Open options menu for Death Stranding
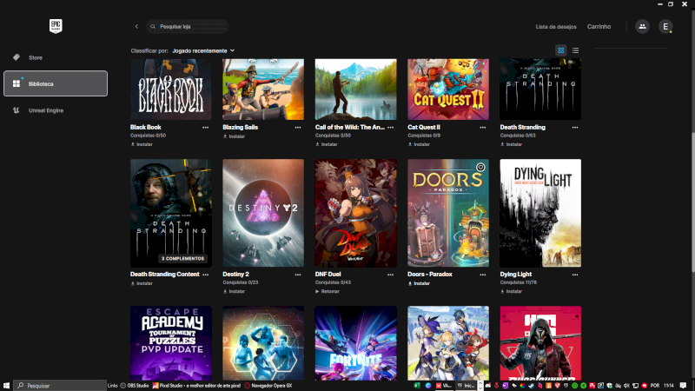The height and width of the screenshot is (391, 695). point(575,128)
